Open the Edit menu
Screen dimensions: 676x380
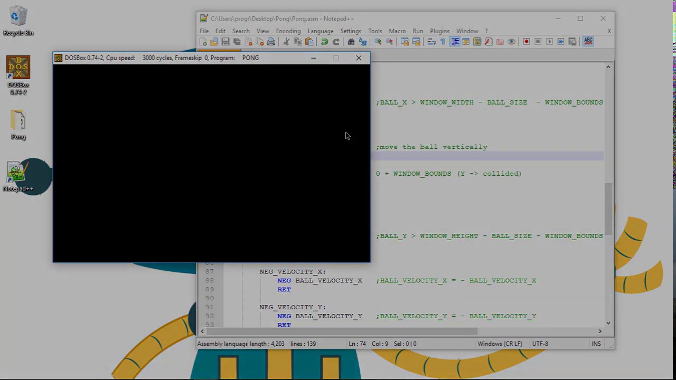220,31
